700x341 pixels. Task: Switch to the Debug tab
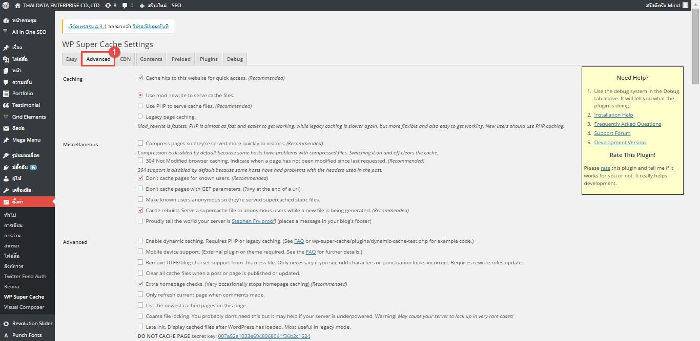235,59
